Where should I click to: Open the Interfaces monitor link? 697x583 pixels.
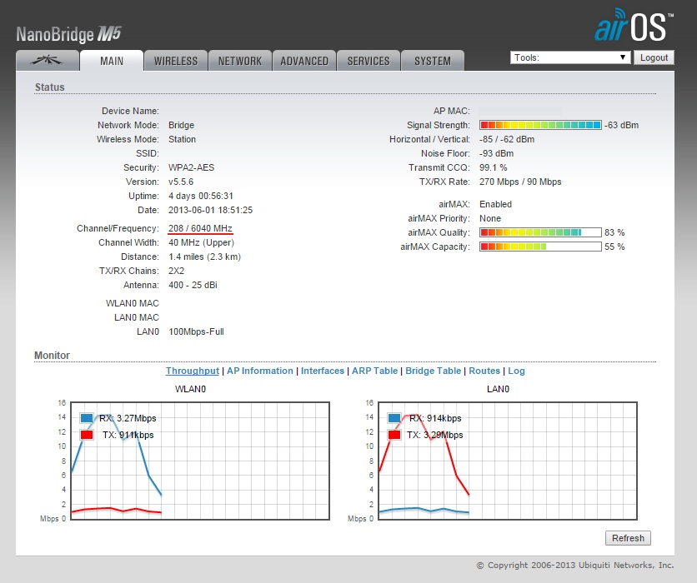coord(323,371)
